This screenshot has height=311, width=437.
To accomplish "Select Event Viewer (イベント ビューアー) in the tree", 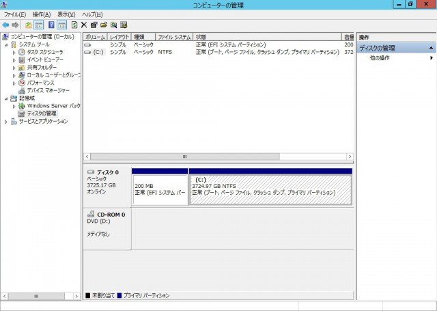I will 45,59.
